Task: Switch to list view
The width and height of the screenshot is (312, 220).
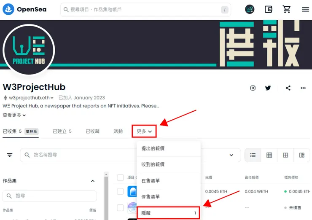Action: point(253,155)
